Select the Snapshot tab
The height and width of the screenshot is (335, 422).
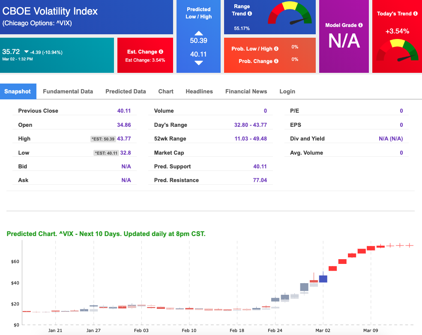(x=18, y=92)
